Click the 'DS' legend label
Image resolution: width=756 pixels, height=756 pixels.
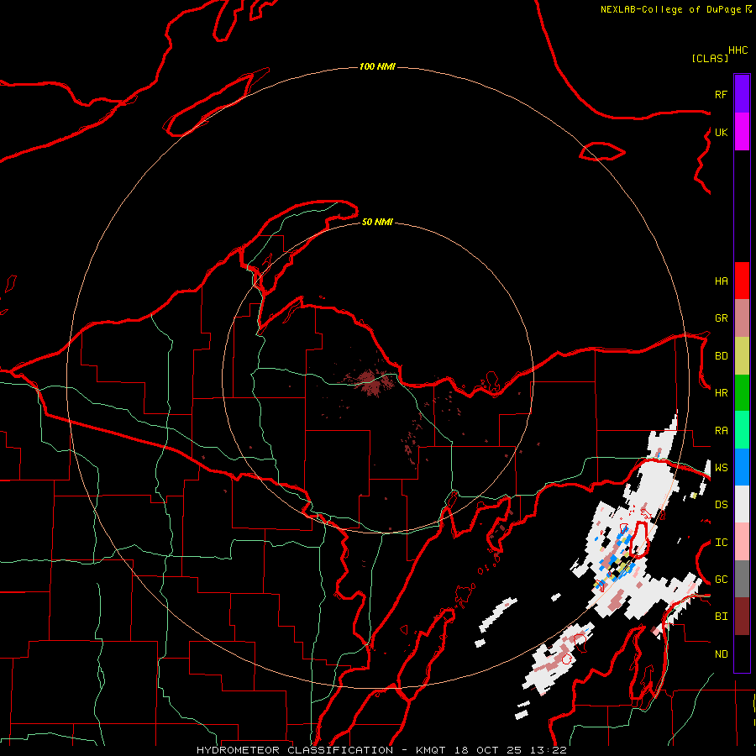tap(721, 505)
